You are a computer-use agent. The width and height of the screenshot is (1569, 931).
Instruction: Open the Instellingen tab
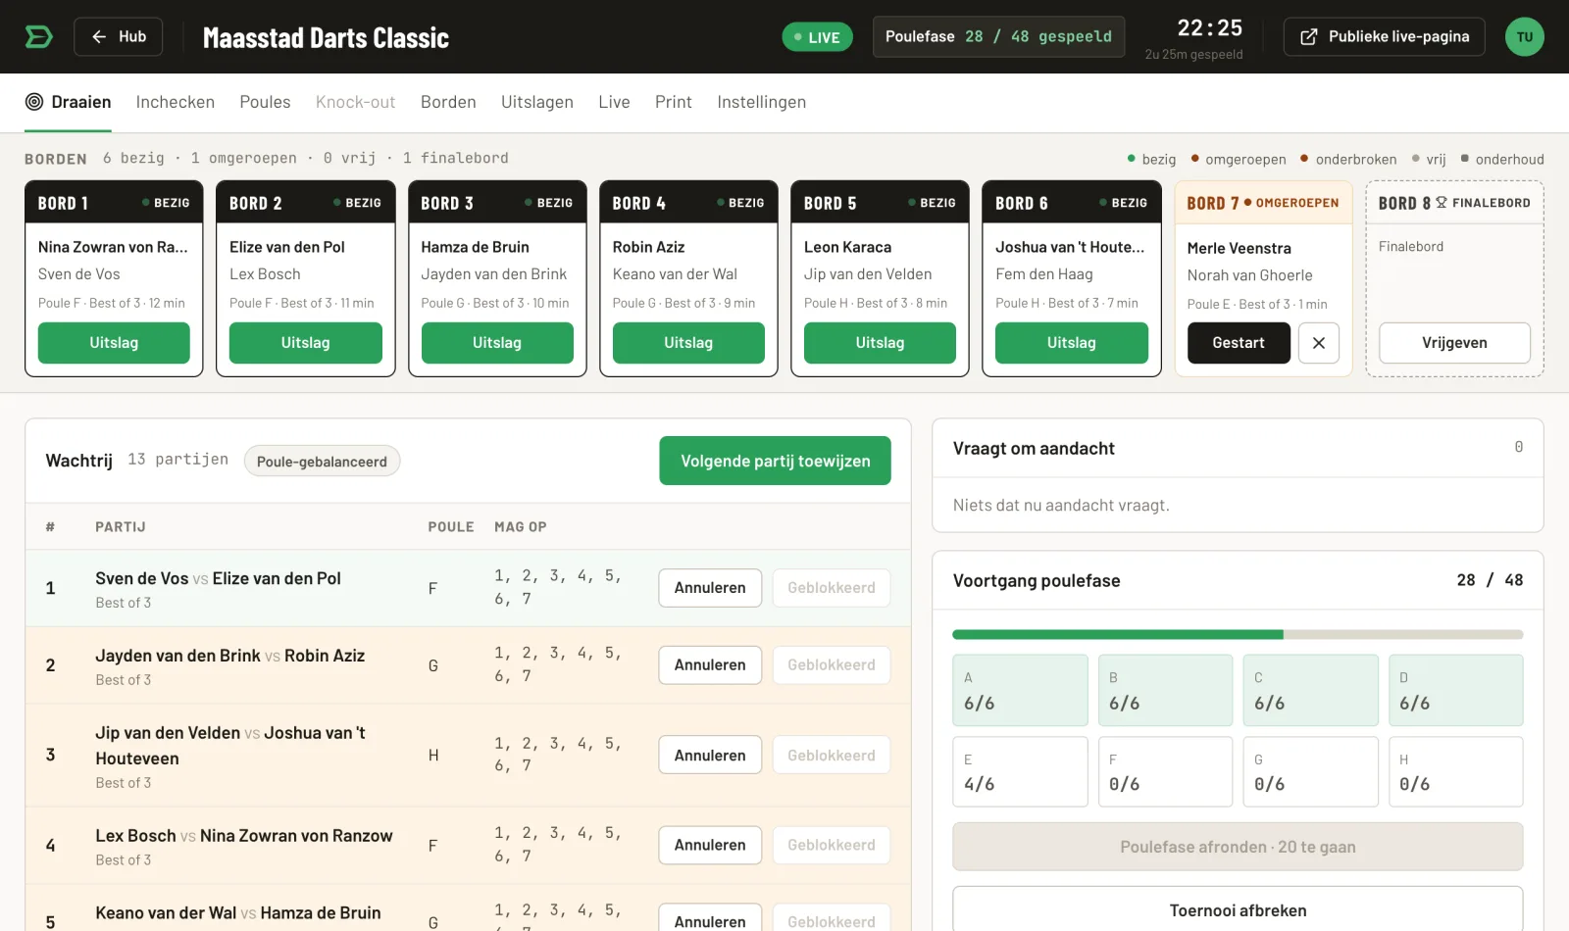coord(761,102)
